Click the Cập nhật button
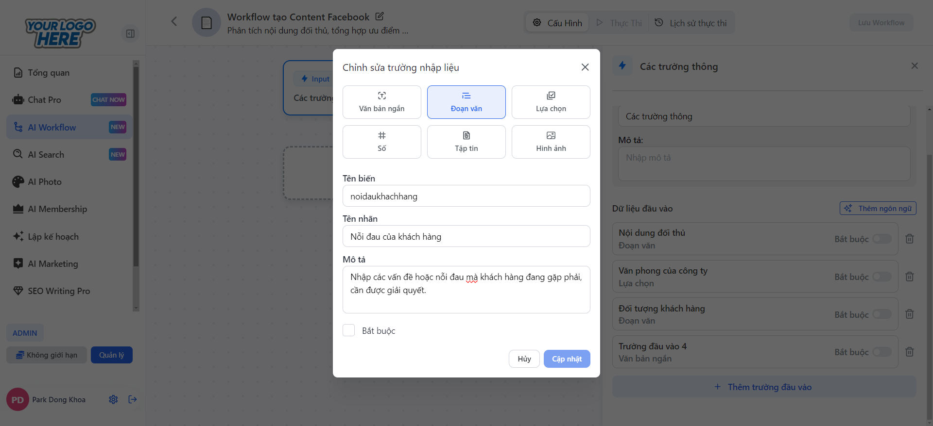The width and height of the screenshot is (933, 426). coord(567,359)
